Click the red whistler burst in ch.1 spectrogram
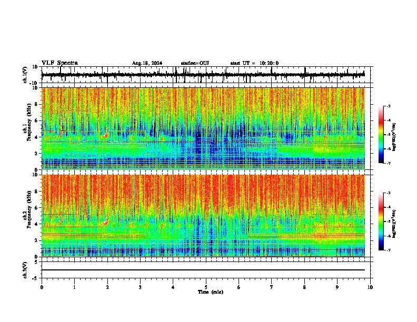This screenshot has width=417, height=322. point(106,135)
